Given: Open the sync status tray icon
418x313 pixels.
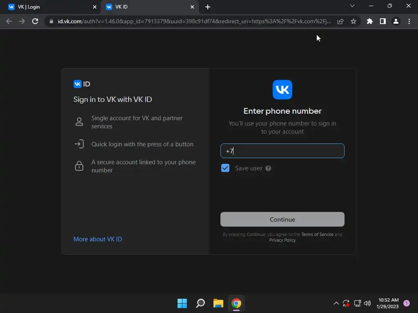Looking at the screenshot, I should (346, 303).
